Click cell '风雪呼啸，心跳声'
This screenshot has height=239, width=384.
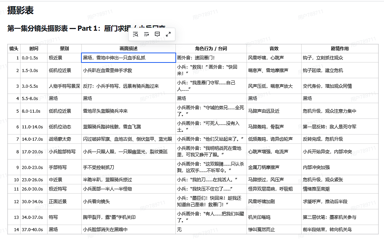click(x=274, y=58)
